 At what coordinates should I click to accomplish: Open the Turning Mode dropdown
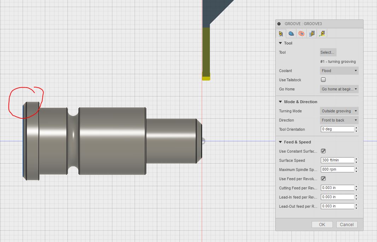[338, 111]
